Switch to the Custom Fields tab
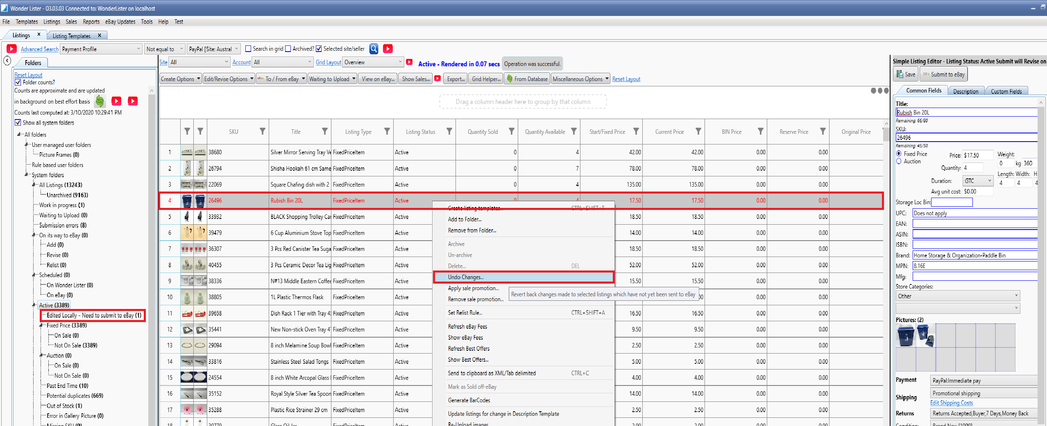1047x426 pixels. [1006, 91]
